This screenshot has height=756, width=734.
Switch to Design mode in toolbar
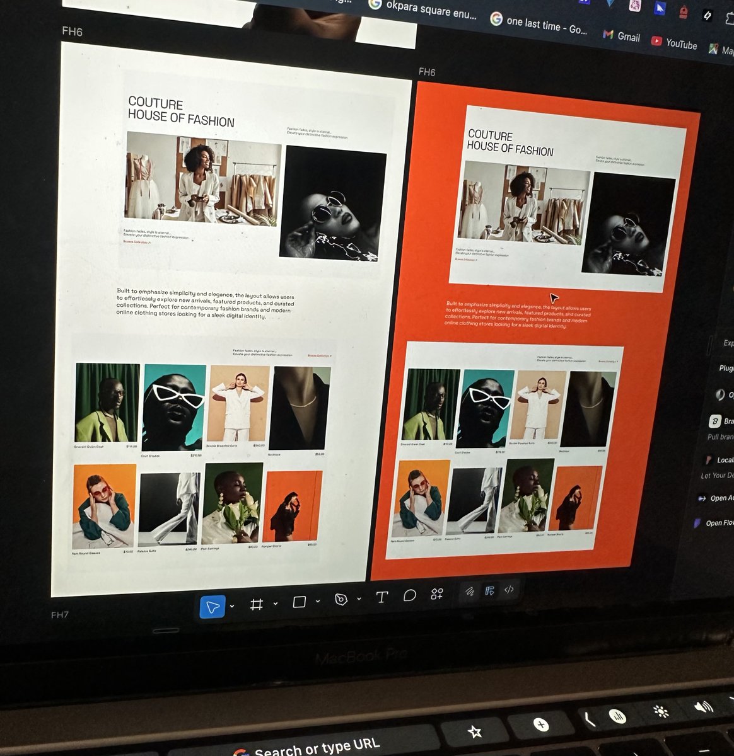[489, 590]
